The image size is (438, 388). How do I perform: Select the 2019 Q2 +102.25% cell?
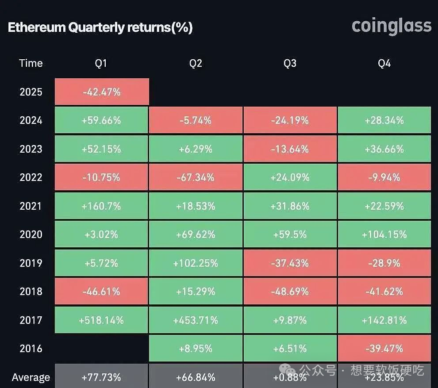196,263
